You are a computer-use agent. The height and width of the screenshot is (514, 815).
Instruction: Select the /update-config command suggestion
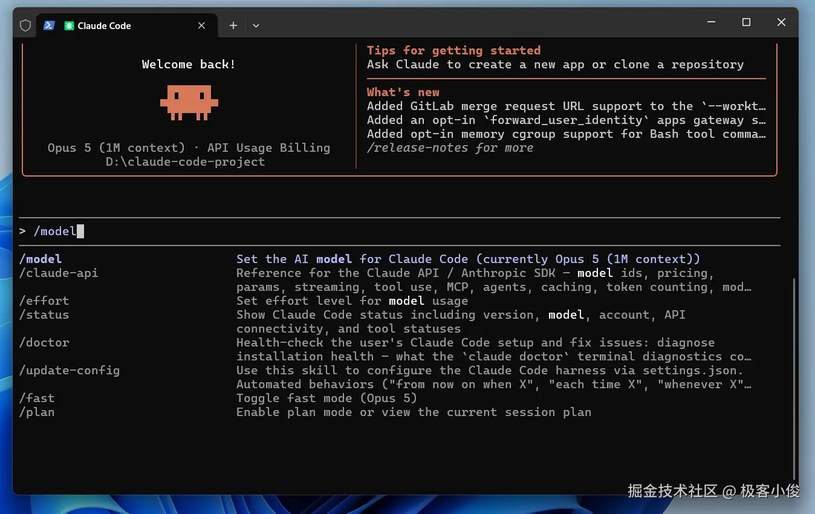[70, 370]
